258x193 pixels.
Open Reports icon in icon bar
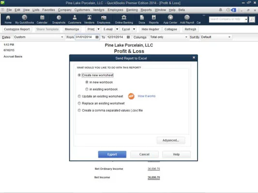click(153, 19)
